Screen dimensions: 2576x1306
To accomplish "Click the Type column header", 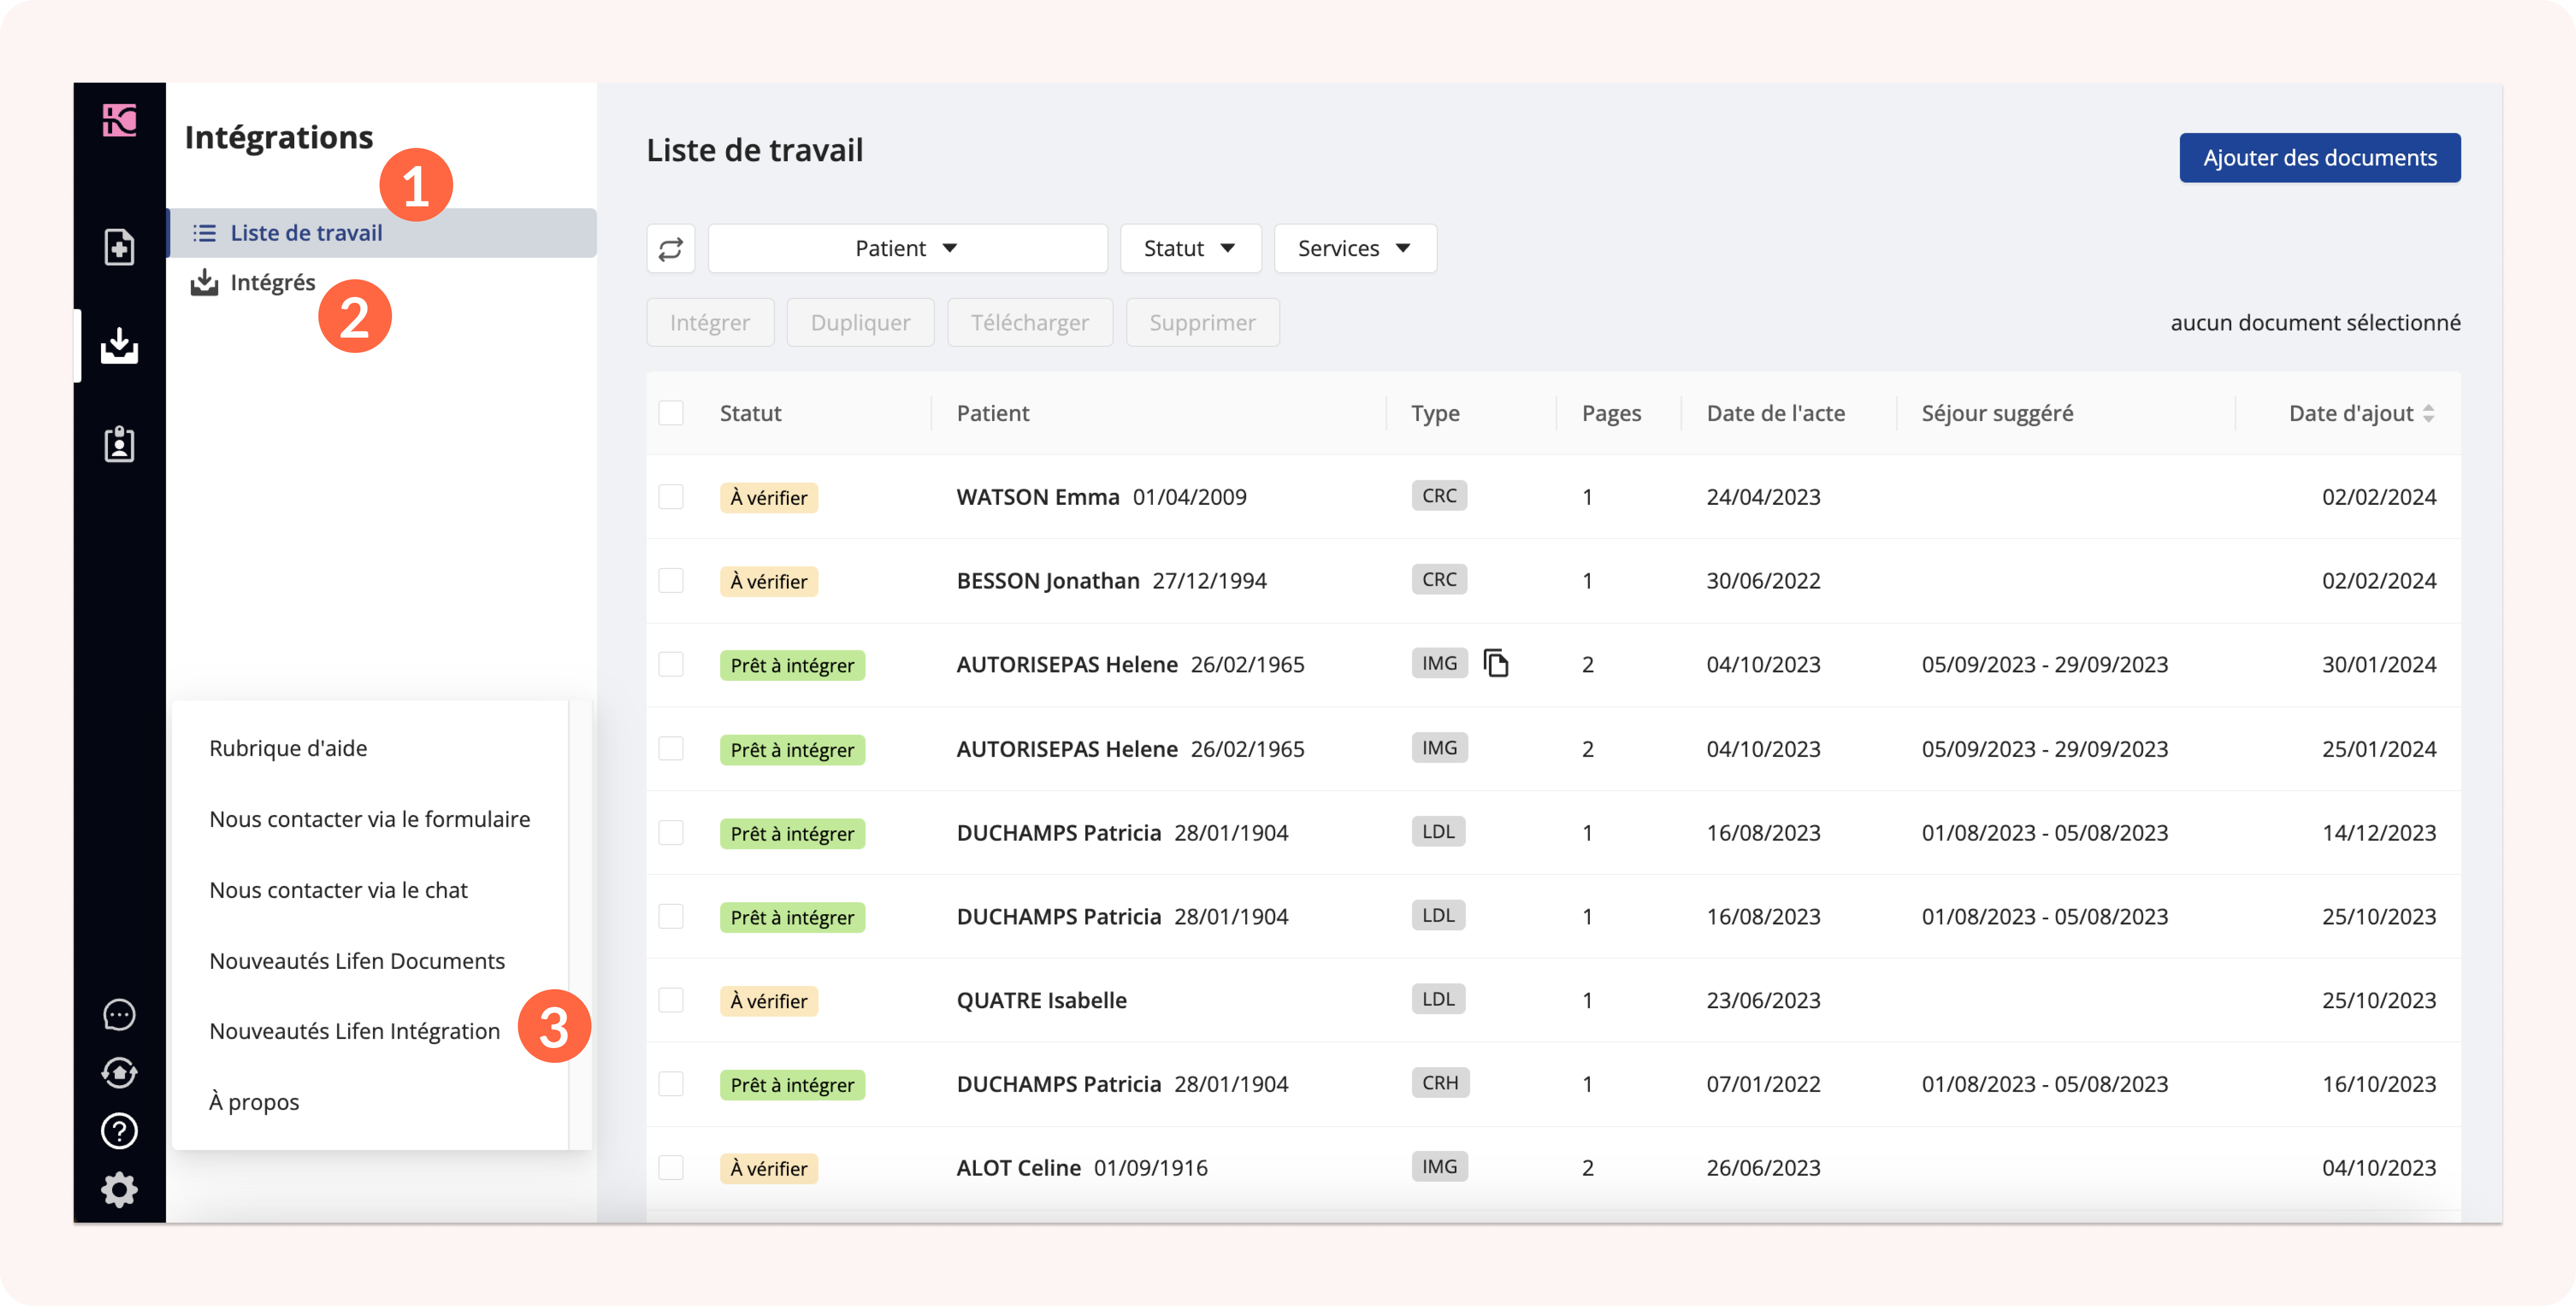I will click(x=1435, y=413).
